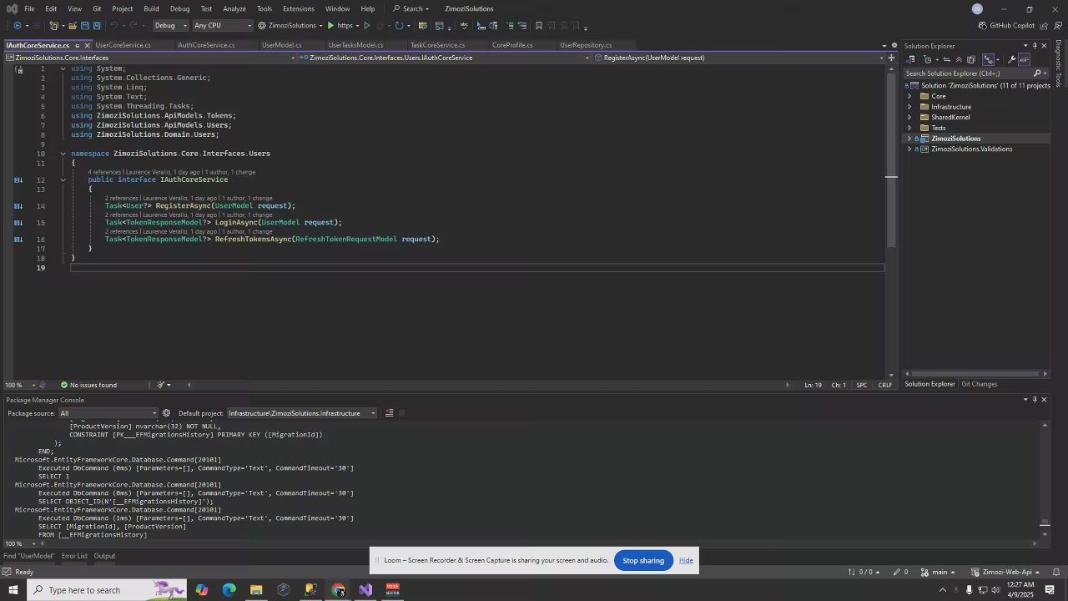
Task: Open the ZimoziSolutions startup project dropdown
Action: pos(290,26)
